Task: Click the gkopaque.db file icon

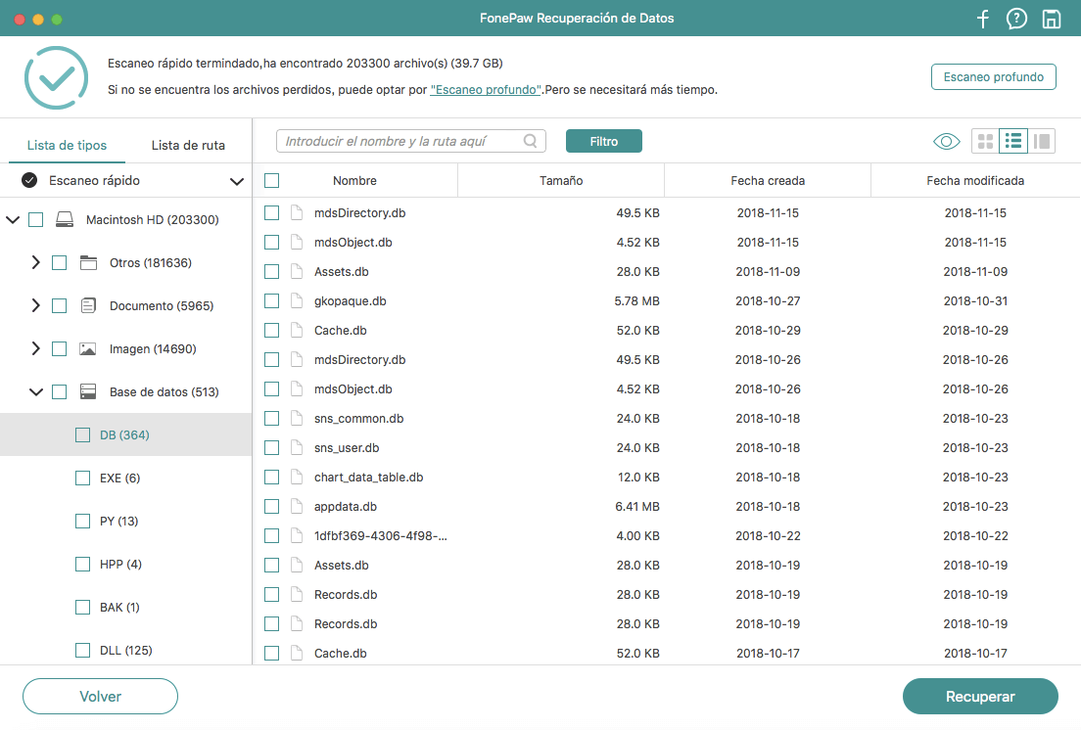Action: coord(297,301)
